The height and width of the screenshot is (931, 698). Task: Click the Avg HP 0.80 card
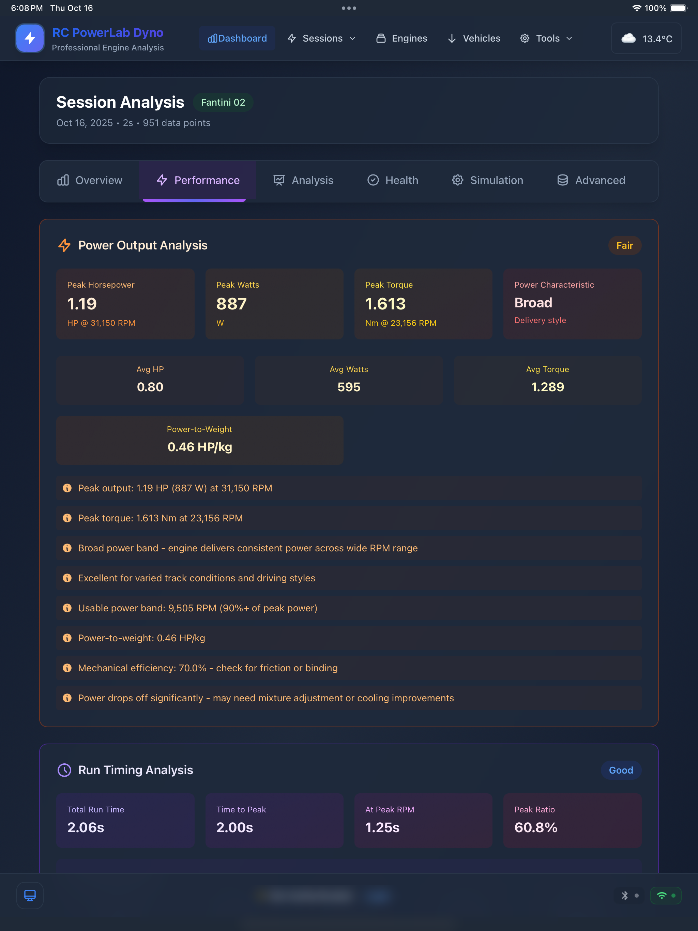150,381
